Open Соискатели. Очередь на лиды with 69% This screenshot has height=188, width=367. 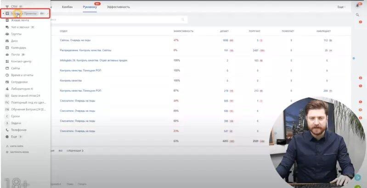click(x=78, y=111)
